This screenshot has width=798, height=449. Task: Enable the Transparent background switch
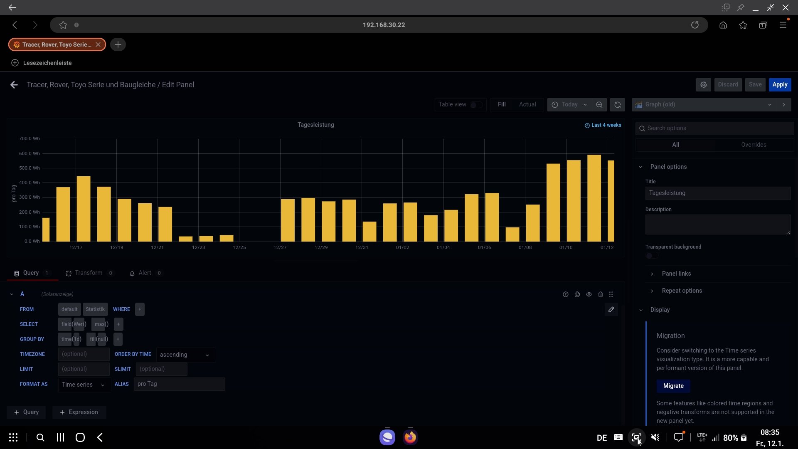pos(652,256)
